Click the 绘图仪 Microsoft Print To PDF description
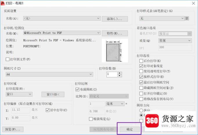This screenshot has height=135, width=198. pyautogui.click(x=59, y=40)
